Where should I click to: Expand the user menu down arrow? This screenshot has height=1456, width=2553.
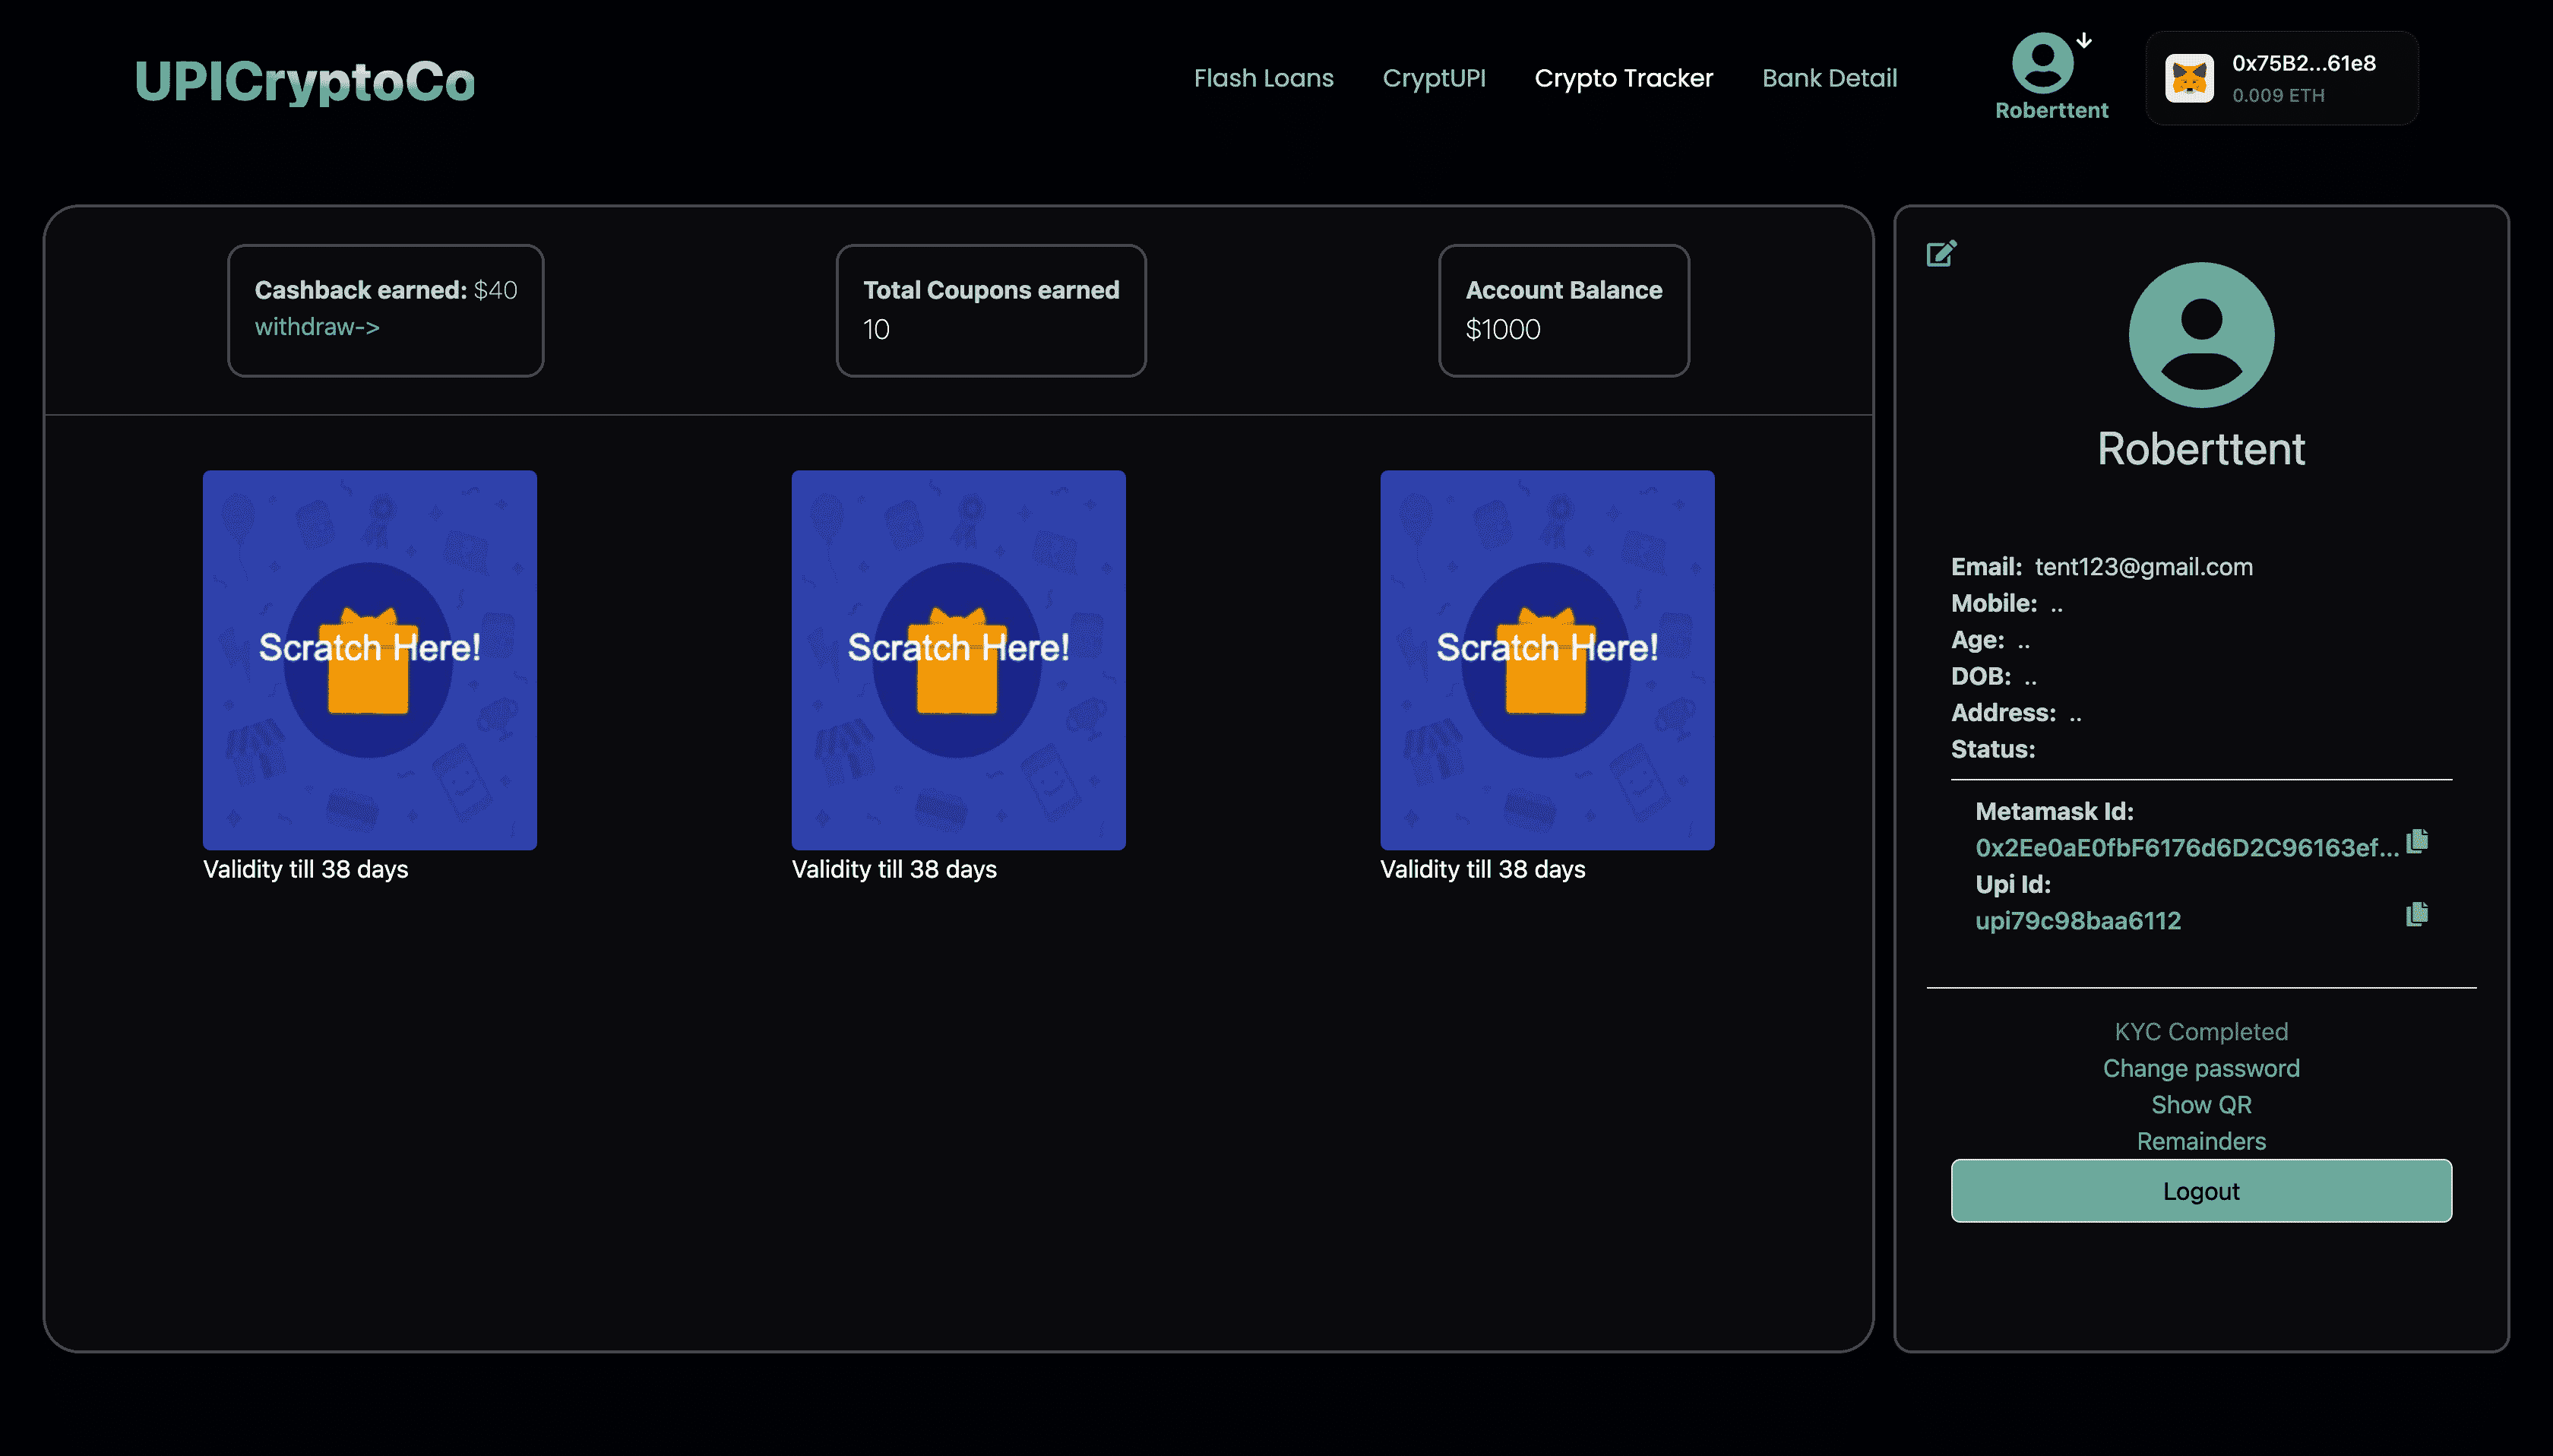pyautogui.click(x=2084, y=40)
